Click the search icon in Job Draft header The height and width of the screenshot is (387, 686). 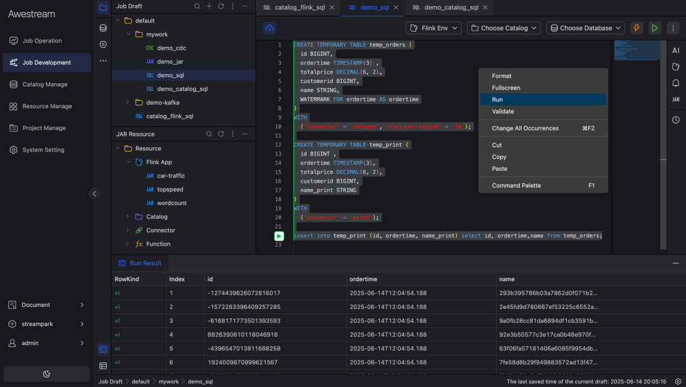pos(198,6)
